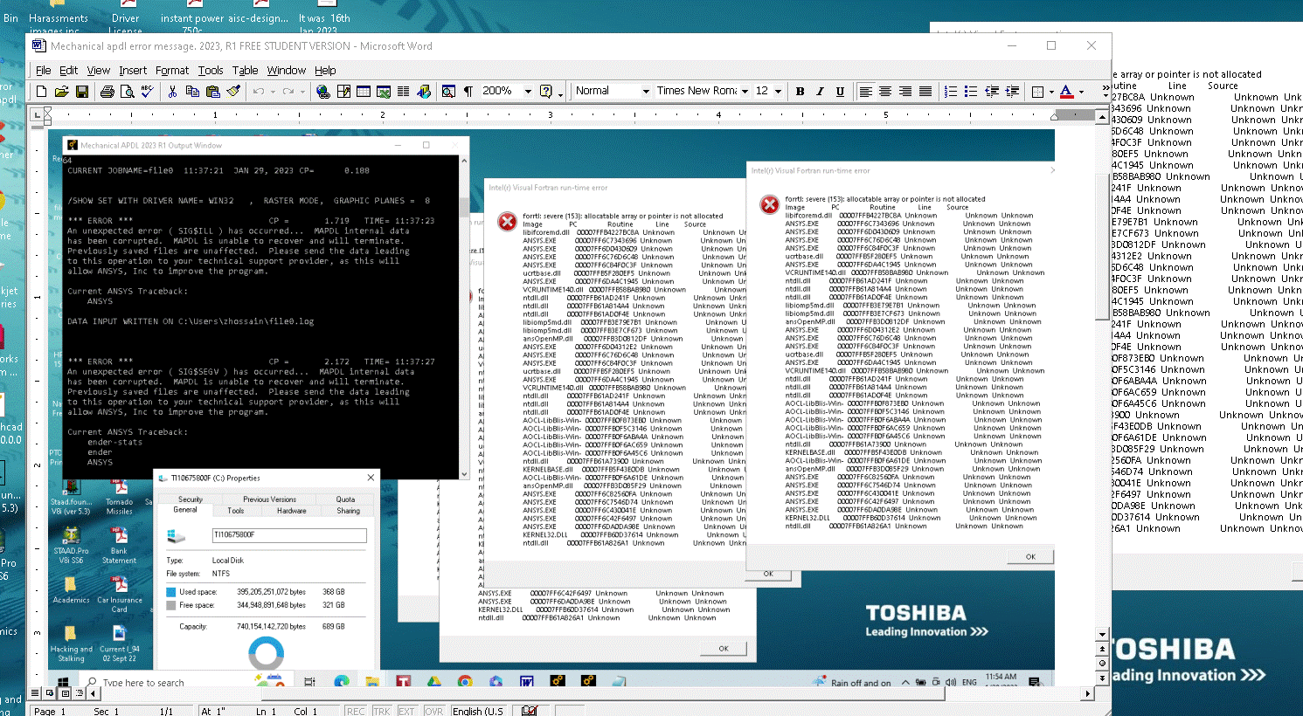Image resolution: width=1303 pixels, height=716 pixels.
Task: Open the zoom 200% dropdown
Action: [528, 91]
